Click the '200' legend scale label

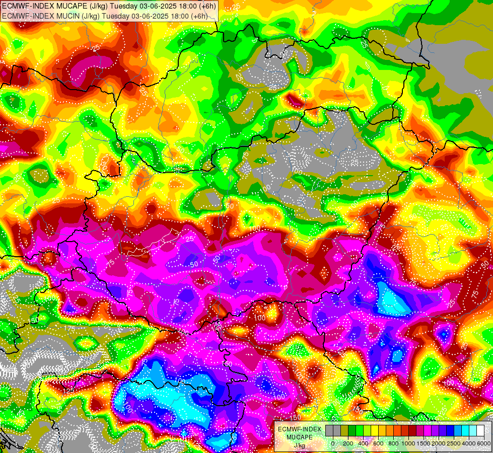pos(348,443)
